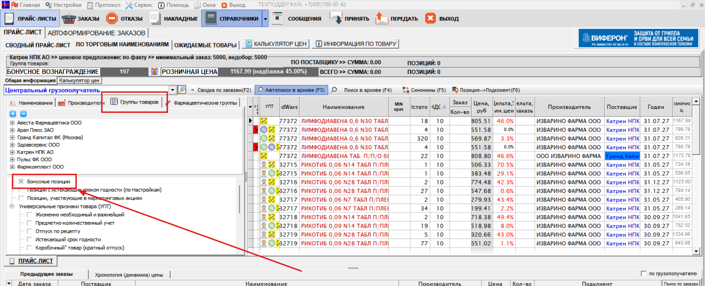Enable Отпуск по рецепту checkbox
The width and height of the screenshot is (705, 286).
[30, 231]
